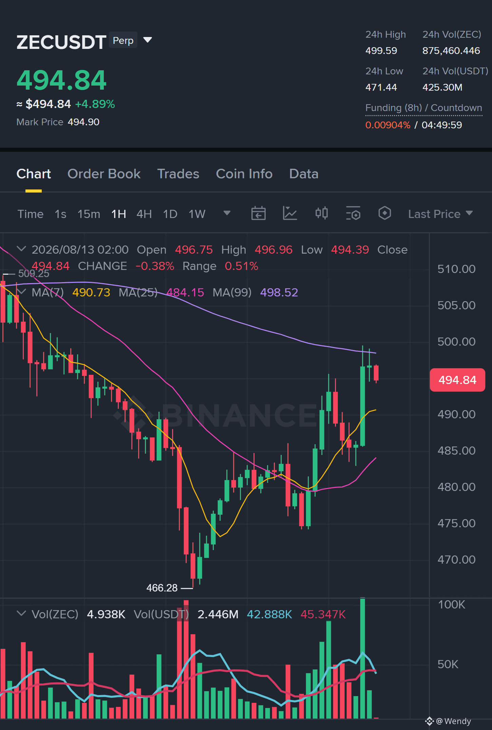This screenshot has height=730, width=492.
Task: Select the 15m interval
Action: tap(89, 214)
